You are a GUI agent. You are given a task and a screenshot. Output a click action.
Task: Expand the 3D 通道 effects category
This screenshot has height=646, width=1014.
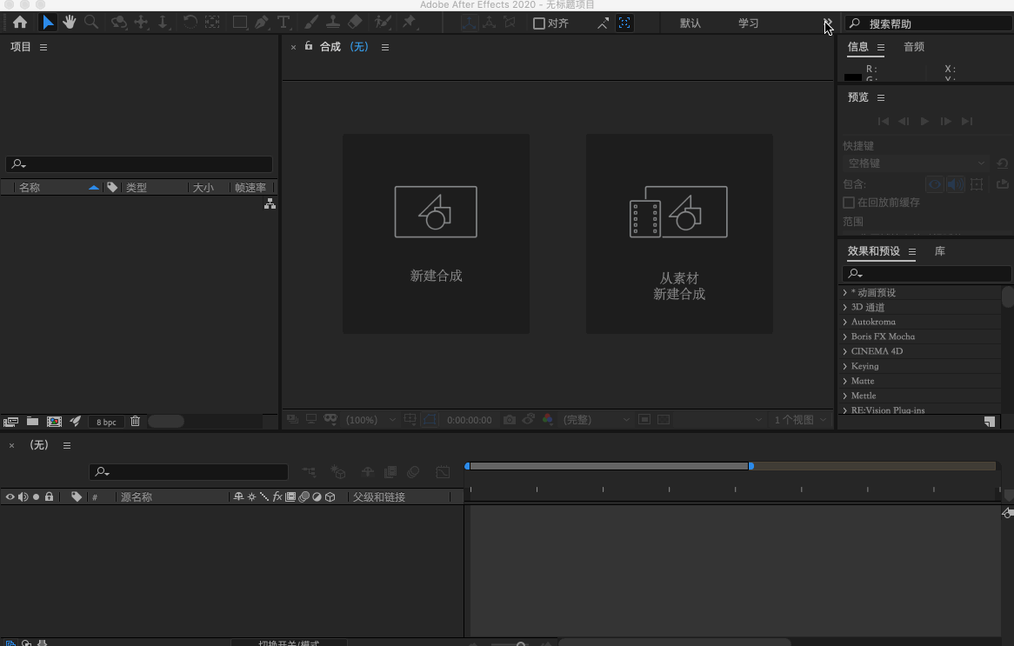pyautogui.click(x=845, y=307)
